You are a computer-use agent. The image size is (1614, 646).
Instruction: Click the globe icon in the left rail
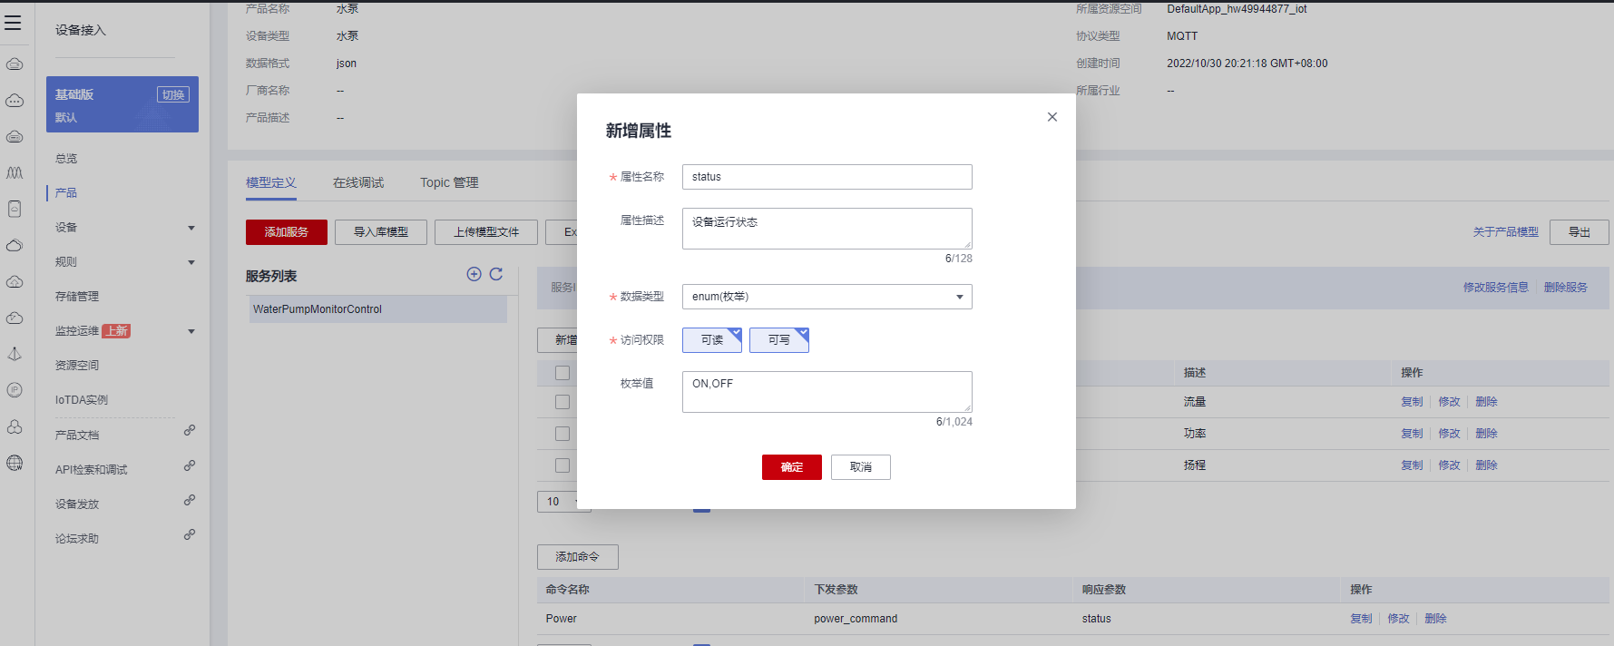pos(15,463)
